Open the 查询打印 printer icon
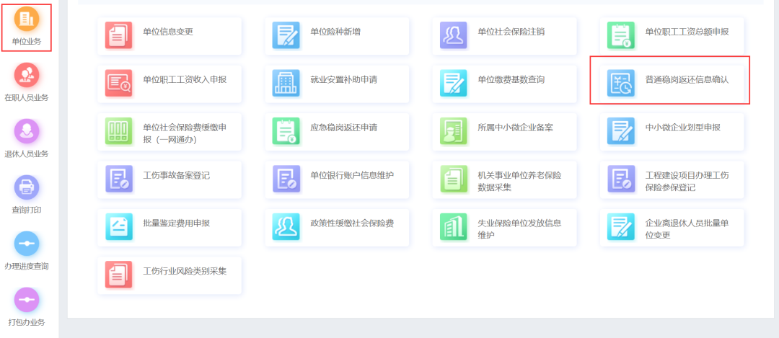This screenshot has height=338, width=779. click(x=27, y=188)
